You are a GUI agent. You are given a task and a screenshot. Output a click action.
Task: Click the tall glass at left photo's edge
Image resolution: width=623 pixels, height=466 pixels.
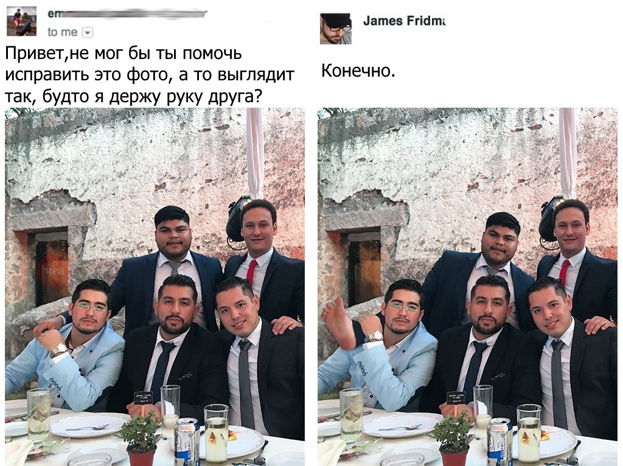[38, 415]
